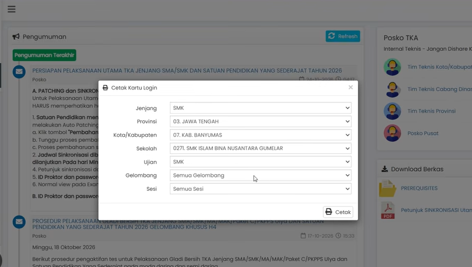This screenshot has height=267, width=472.
Task: Click Posko Pusat avatar icon
Action: 392,133
